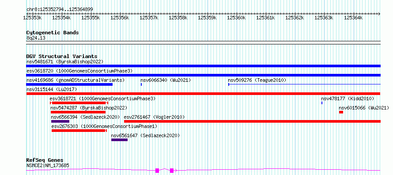Click the thin blue nsv509276 variant line
This screenshot has width=393, height=175.
[304, 84]
